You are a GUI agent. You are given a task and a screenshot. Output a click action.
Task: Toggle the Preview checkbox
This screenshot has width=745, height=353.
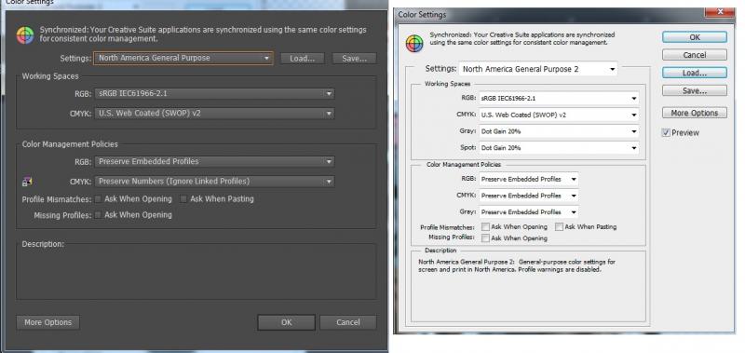[x=666, y=133]
